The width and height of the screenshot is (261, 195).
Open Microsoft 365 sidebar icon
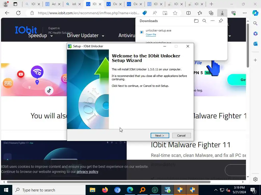(255, 34)
